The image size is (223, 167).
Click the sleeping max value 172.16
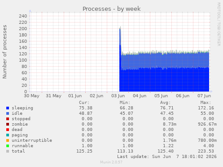pyautogui.click(x=206, y=108)
